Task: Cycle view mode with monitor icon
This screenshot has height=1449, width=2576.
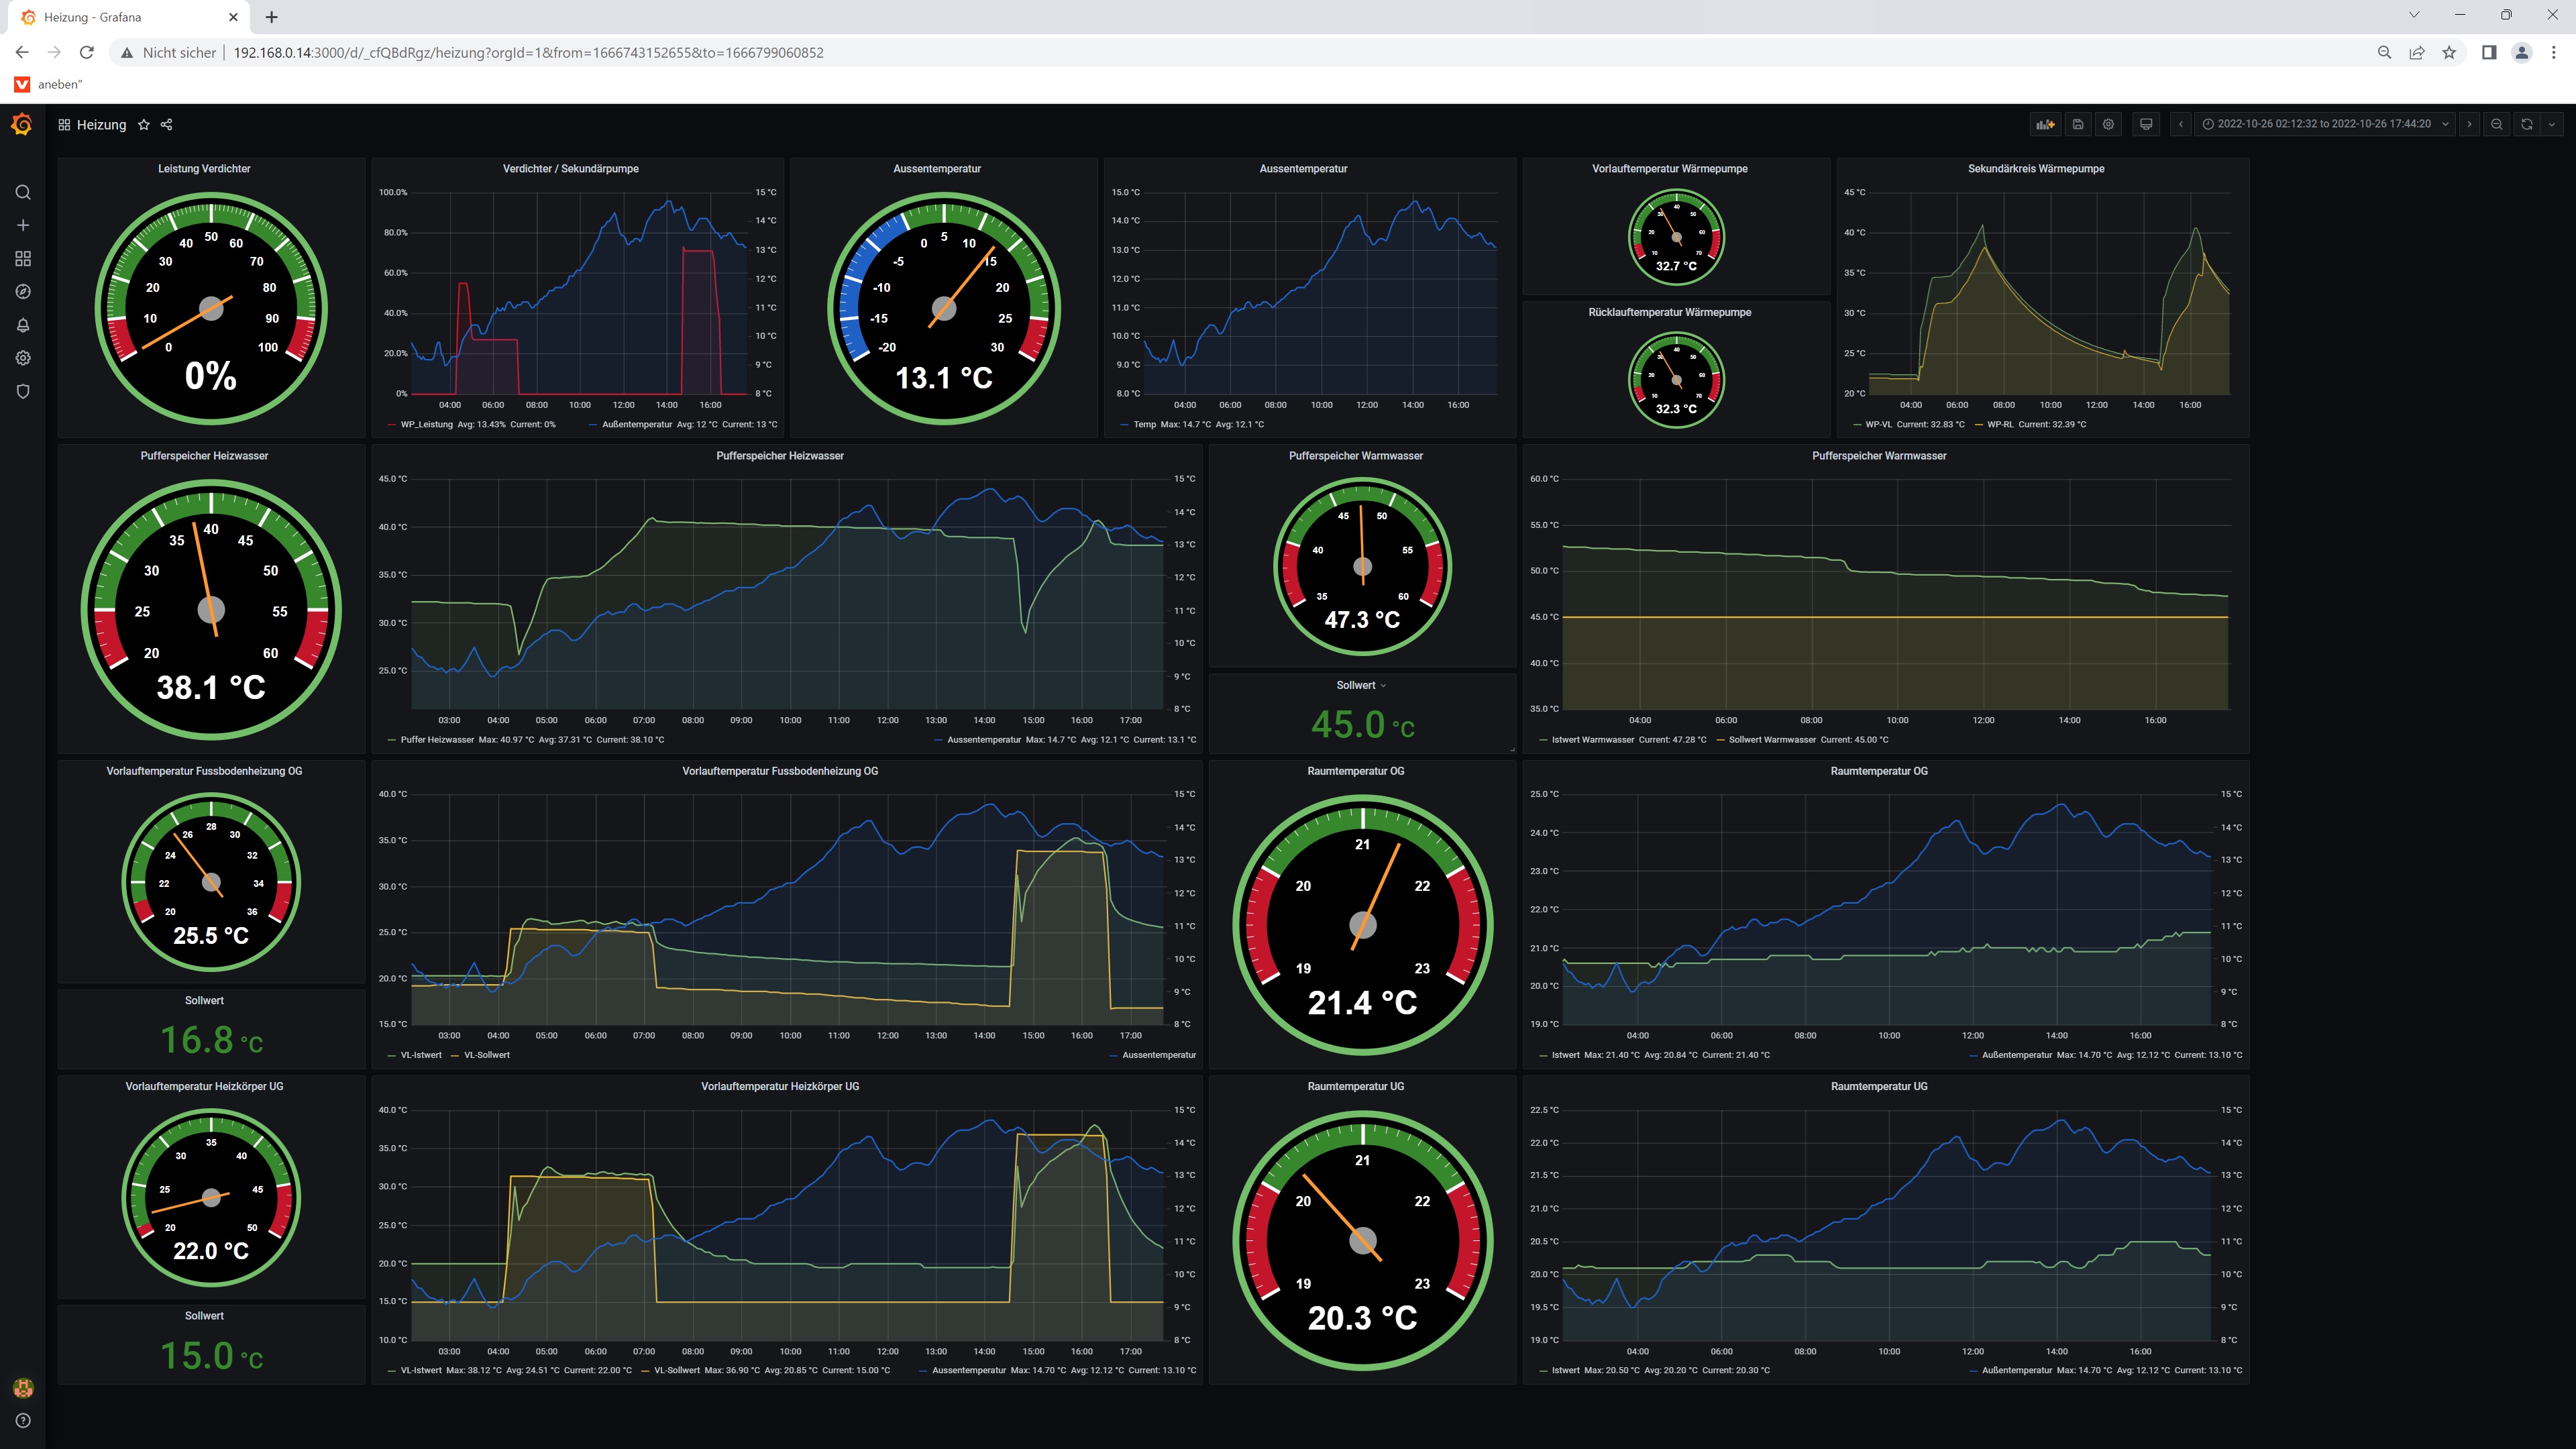Action: 2146,124
